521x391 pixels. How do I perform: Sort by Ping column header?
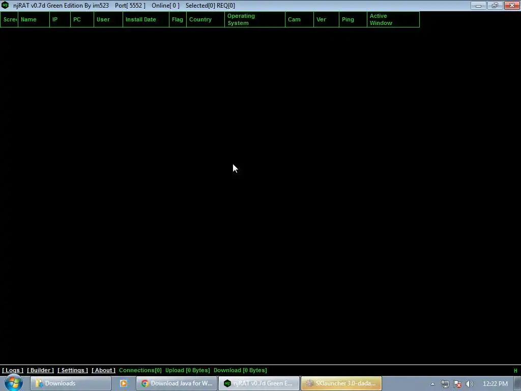[x=353, y=19]
